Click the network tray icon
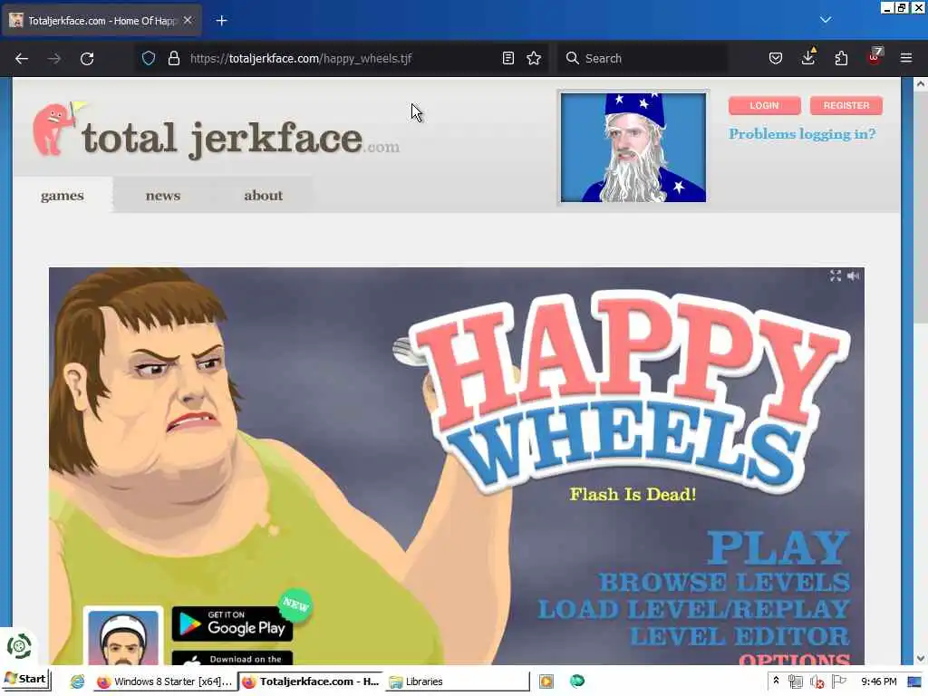Image resolution: width=928 pixels, height=696 pixels. coord(796,682)
